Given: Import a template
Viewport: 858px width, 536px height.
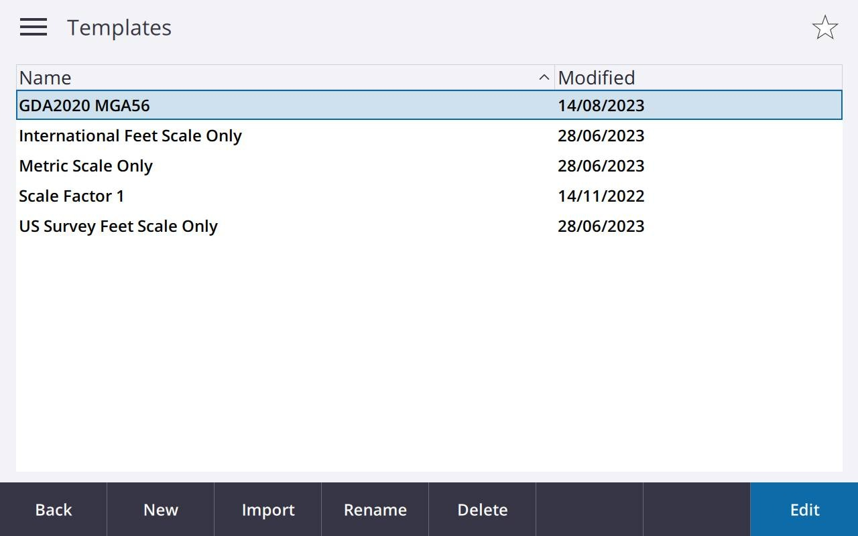Looking at the screenshot, I should tap(268, 509).
